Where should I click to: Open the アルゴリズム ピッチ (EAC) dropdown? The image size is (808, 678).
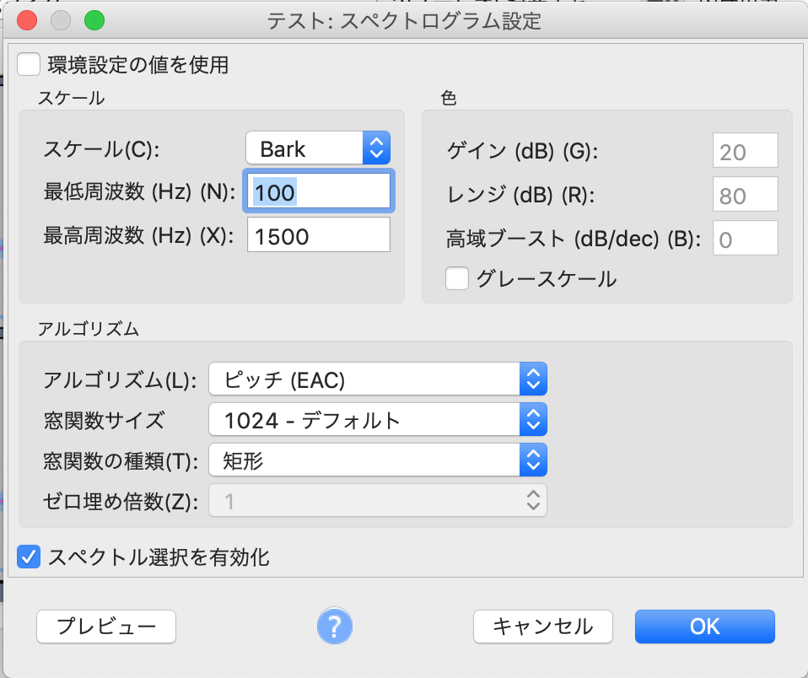378,379
